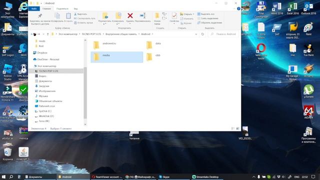Viewport: 320px width, 180px height.
Task: Click the Properties checkmark icon in ribbon
Action: click(x=174, y=15)
